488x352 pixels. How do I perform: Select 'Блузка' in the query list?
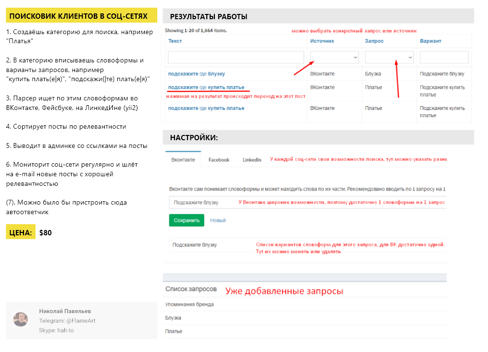pos(173,318)
